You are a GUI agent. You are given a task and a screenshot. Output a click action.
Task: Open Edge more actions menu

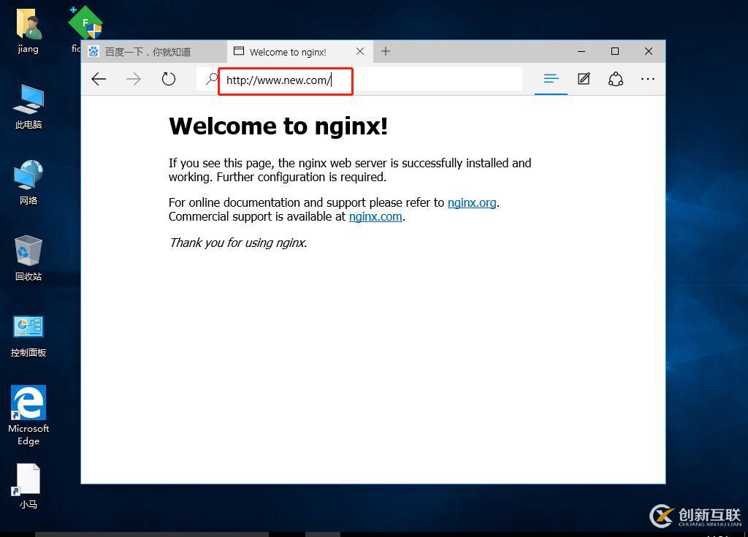click(648, 79)
